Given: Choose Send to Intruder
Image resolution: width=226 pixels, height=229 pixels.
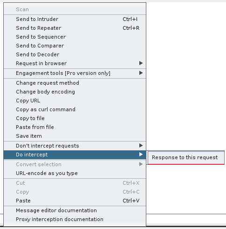Looking at the screenshot, I should click(75, 19).
